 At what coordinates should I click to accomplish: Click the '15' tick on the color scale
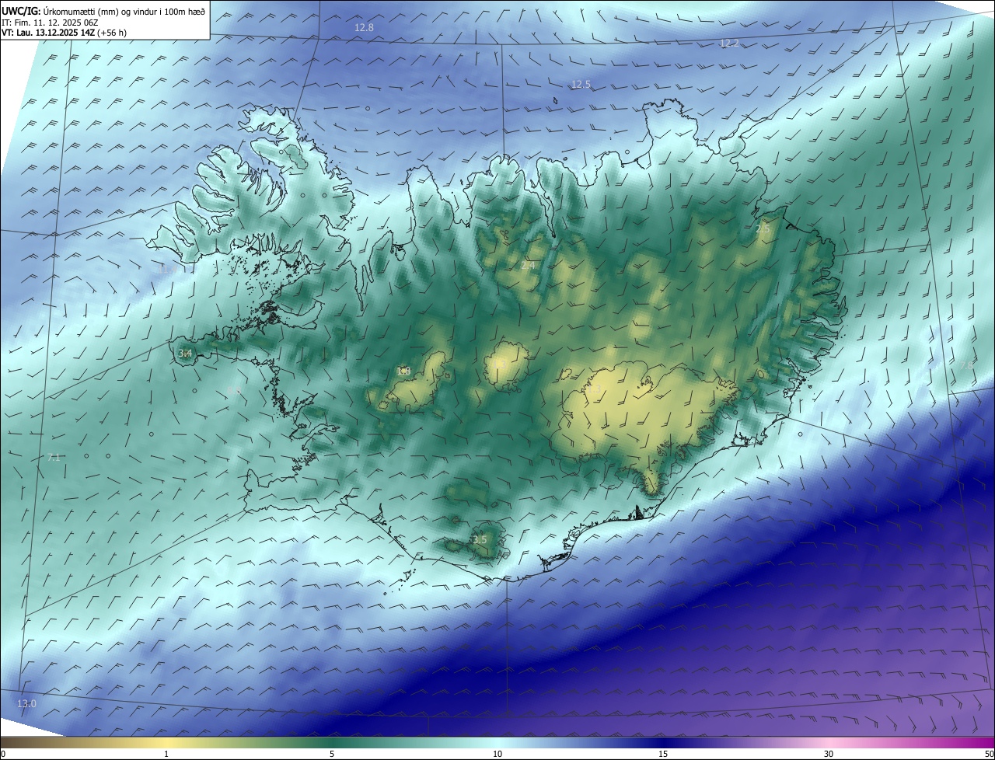click(663, 754)
